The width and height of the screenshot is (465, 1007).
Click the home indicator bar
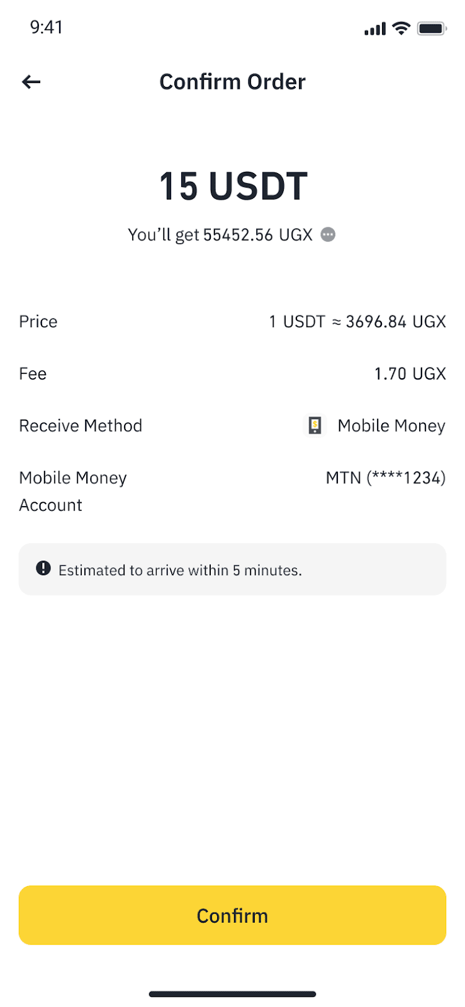232,994
